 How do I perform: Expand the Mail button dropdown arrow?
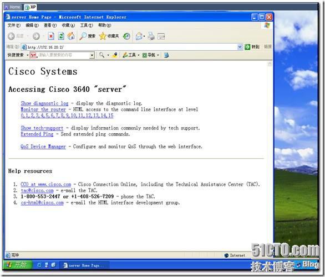coord(144,36)
